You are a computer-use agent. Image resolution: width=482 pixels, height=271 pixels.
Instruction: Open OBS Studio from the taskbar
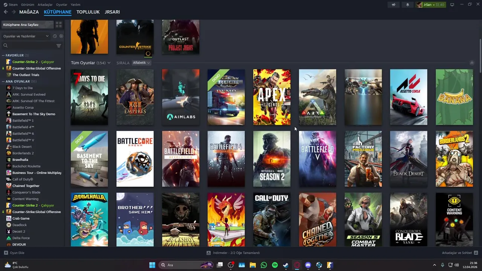pos(230,265)
